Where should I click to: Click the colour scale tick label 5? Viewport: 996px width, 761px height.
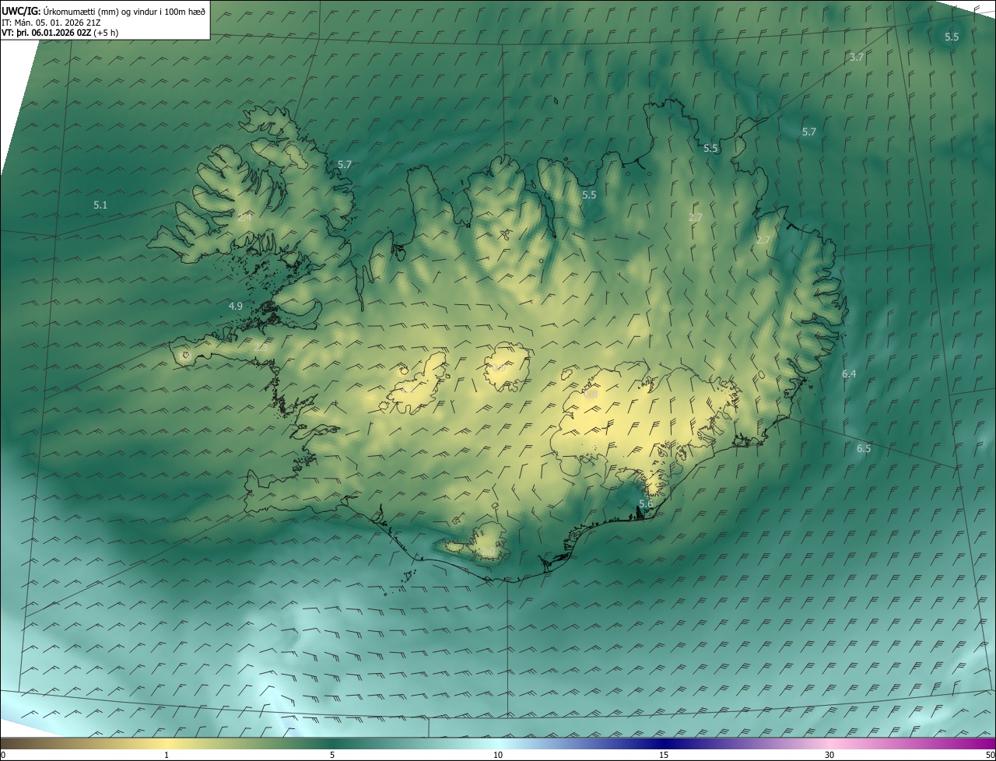tap(332, 756)
